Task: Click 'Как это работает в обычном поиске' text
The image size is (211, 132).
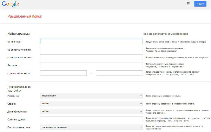Action: pyautogui.click(x=166, y=34)
